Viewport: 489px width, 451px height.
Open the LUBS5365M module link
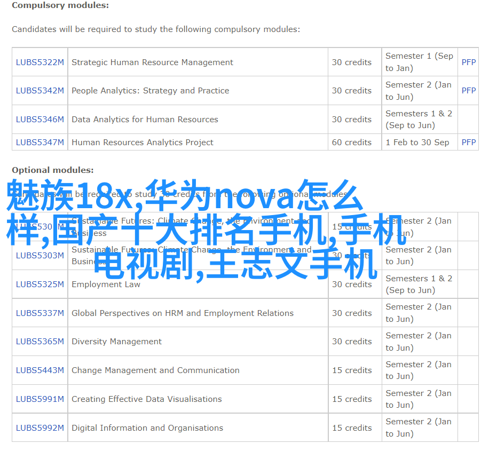coord(40,342)
